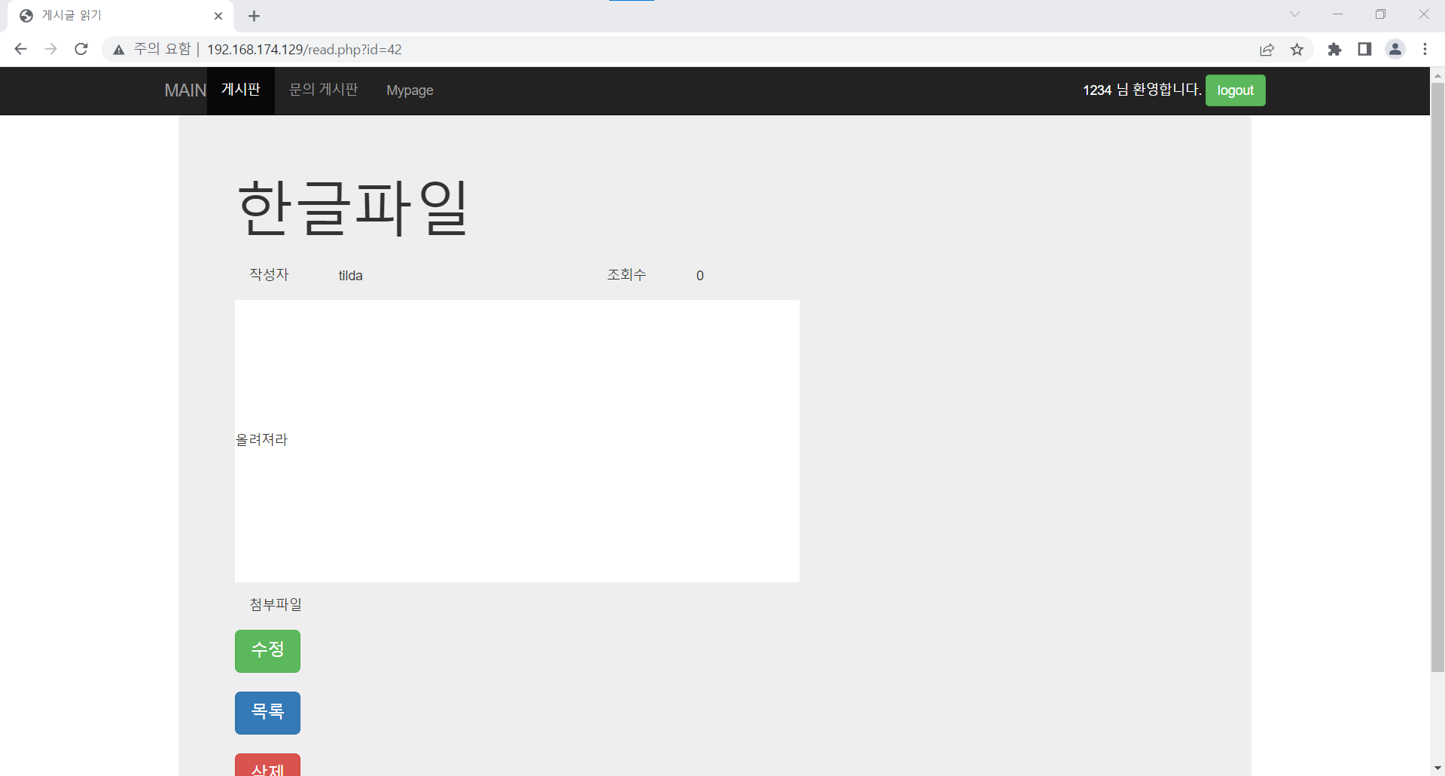Viewport: 1445px width, 776px height.
Task: Click the 첨부파일 label
Action: click(276, 604)
